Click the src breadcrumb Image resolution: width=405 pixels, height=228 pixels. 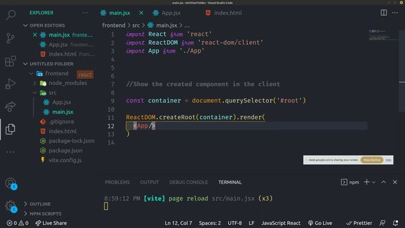coord(136,25)
